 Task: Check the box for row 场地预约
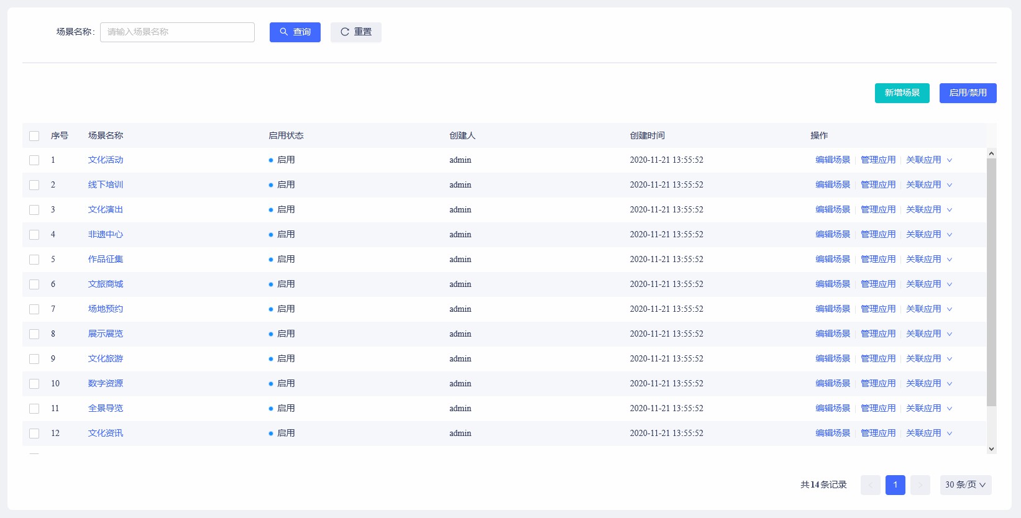pyautogui.click(x=34, y=309)
